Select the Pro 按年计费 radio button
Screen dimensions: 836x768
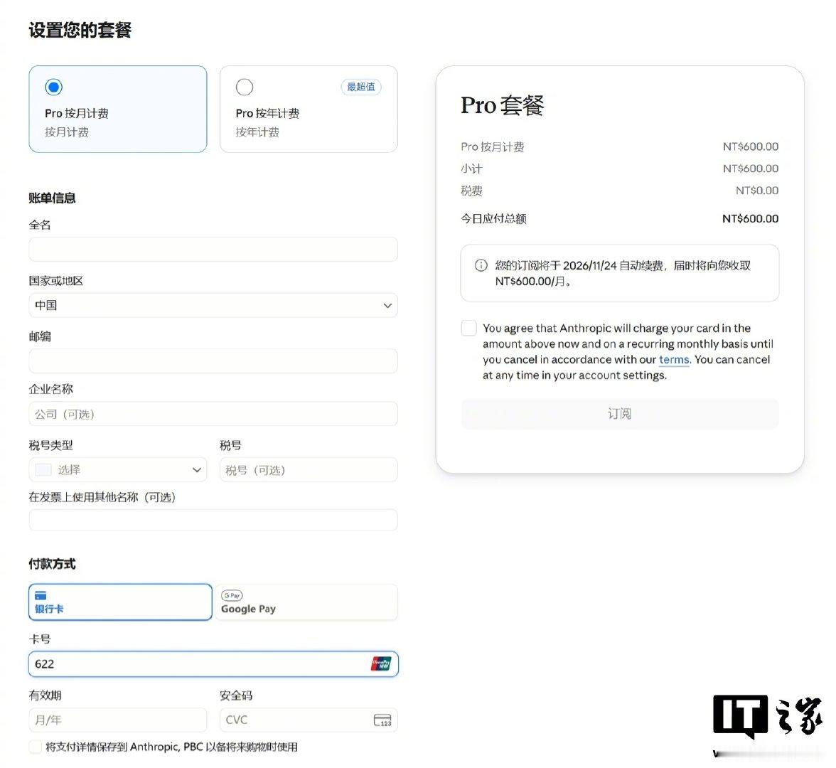click(245, 87)
